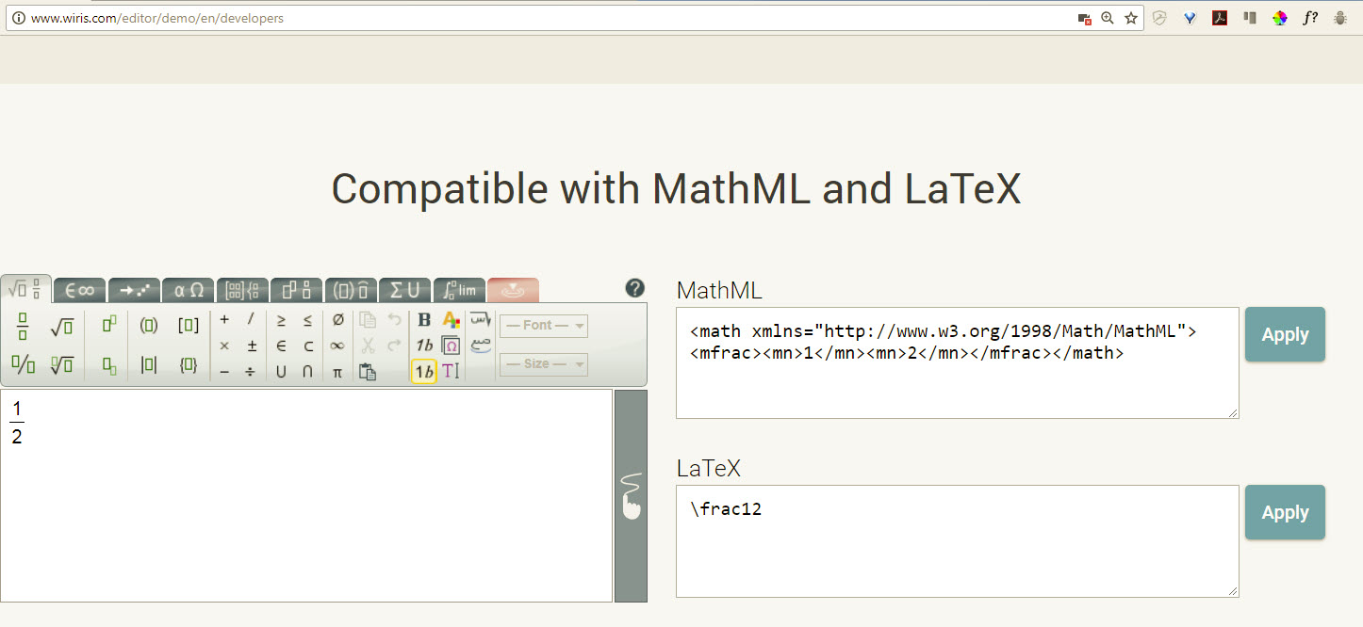
Task: Click inside the LaTeX text area
Action: 958,541
